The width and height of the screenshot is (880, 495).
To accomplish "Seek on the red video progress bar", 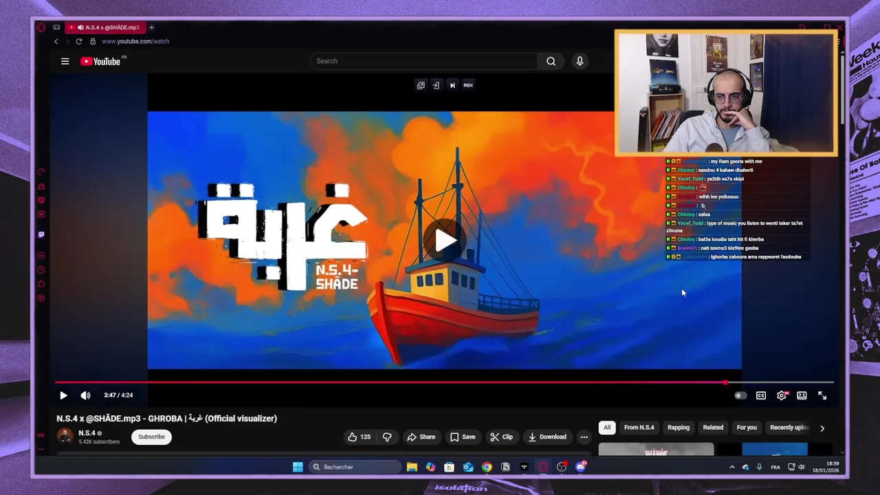I will 444,382.
